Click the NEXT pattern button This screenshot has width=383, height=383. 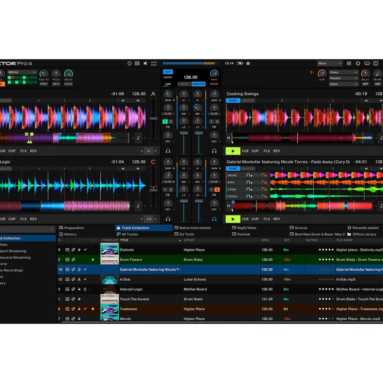click(x=56, y=84)
